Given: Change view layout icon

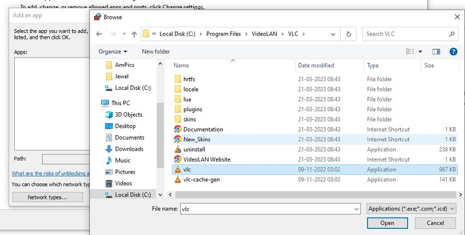Looking at the screenshot, I should coord(410,51).
